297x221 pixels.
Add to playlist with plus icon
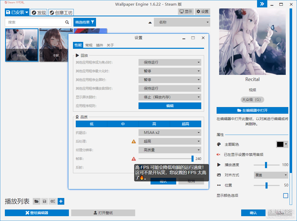(x=61, y=201)
